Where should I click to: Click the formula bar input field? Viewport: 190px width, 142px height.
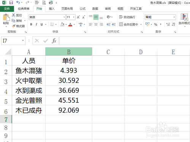pyautogui.click(x=125, y=41)
